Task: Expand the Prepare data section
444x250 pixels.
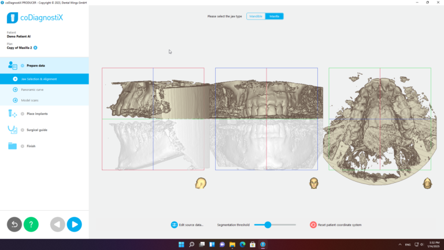Action: 37,65
